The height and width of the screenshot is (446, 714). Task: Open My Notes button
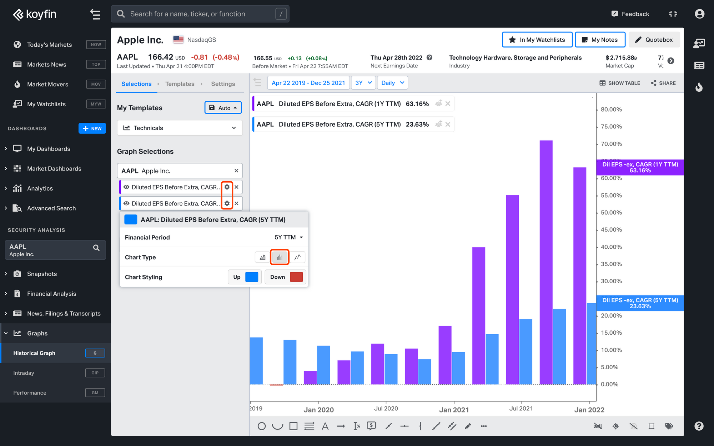coord(600,40)
